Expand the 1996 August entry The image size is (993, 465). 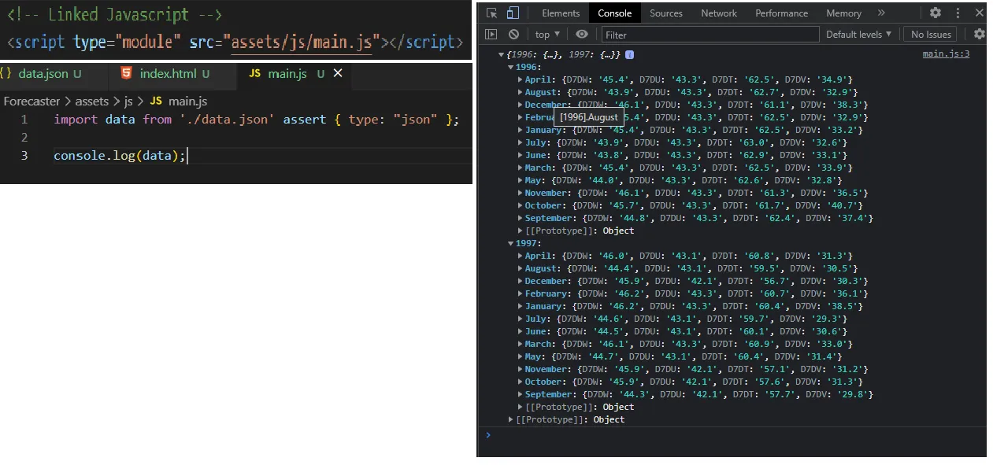pos(520,92)
